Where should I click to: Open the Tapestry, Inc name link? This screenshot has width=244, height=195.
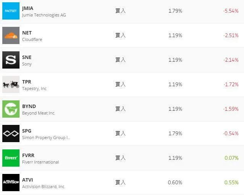(34, 88)
